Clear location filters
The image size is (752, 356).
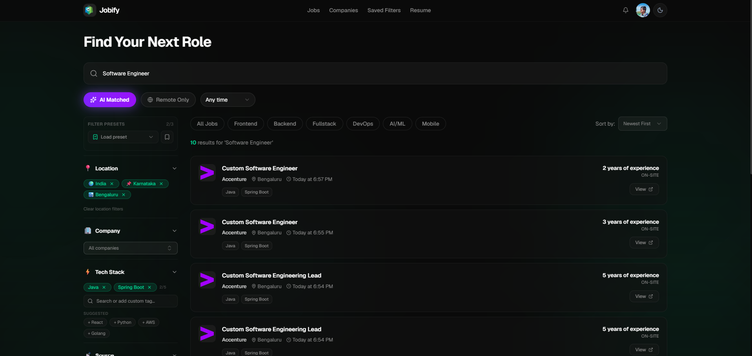(x=103, y=209)
